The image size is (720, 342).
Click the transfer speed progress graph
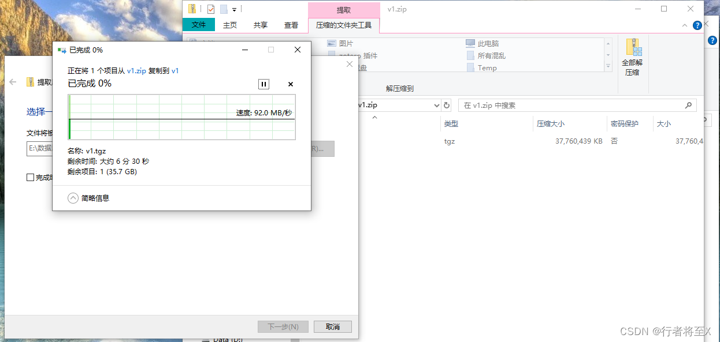coord(182,118)
